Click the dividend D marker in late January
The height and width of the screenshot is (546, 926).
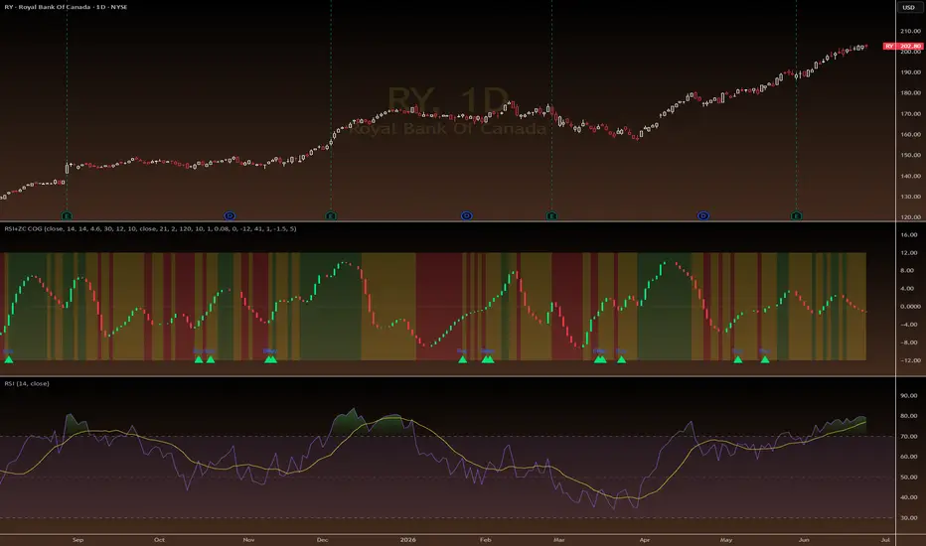[467, 216]
